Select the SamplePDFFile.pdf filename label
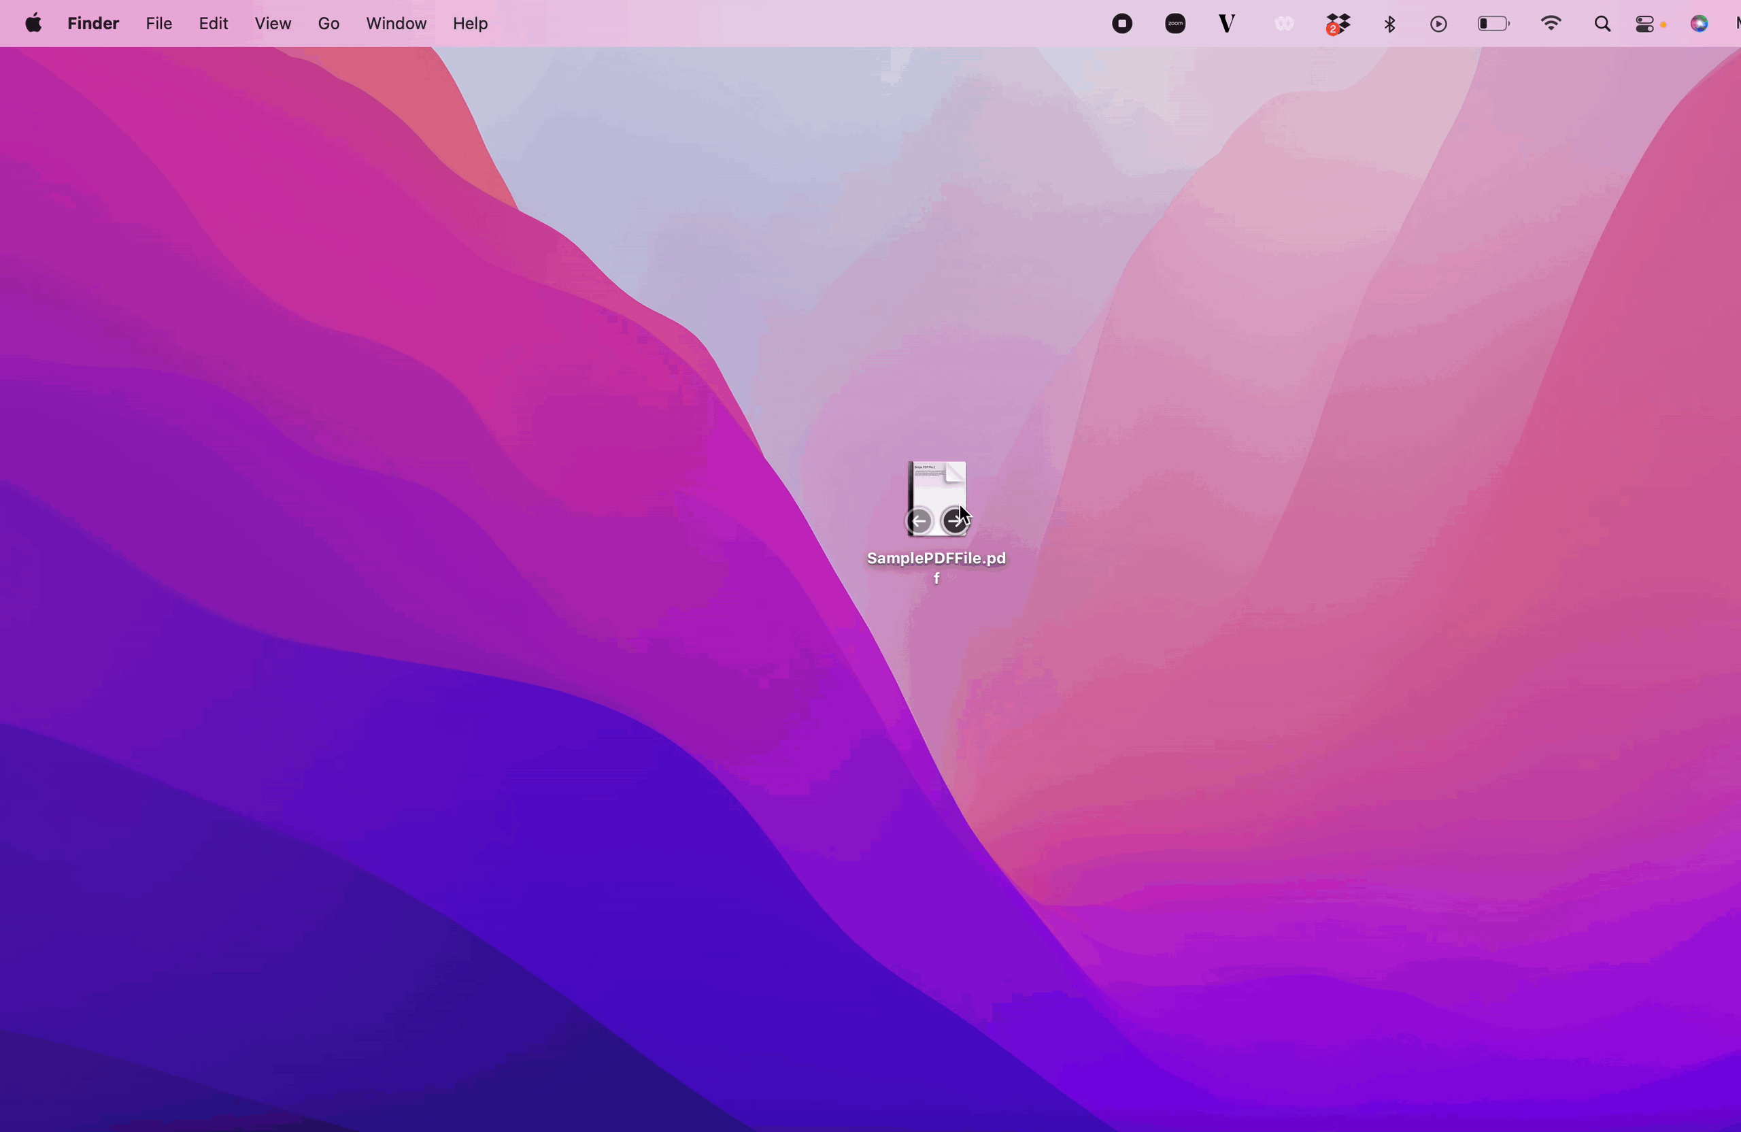1741x1132 pixels. point(936,559)
